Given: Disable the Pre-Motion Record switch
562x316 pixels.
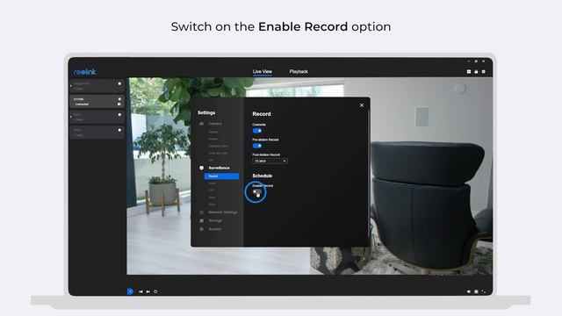Looking at the screenshot, I should click(x=257, y=146).
